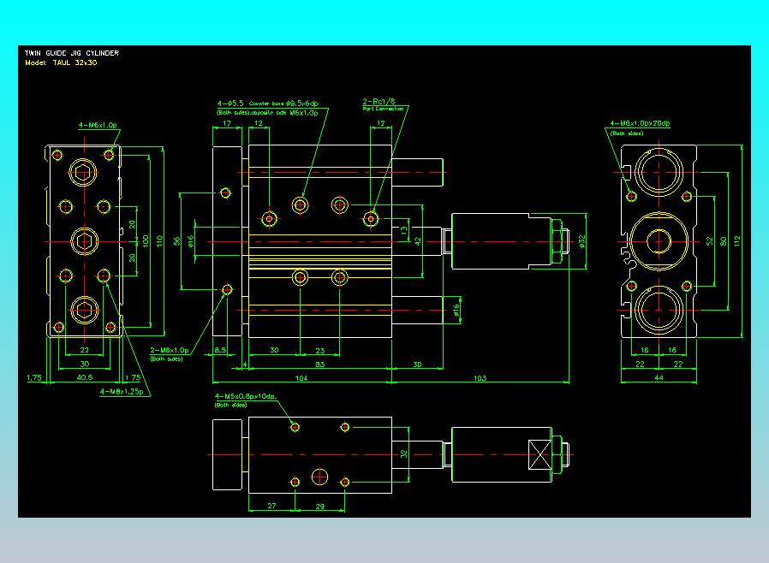
Task: Select the Model TAUL 32x30 label
Action: tap(61, 62)
